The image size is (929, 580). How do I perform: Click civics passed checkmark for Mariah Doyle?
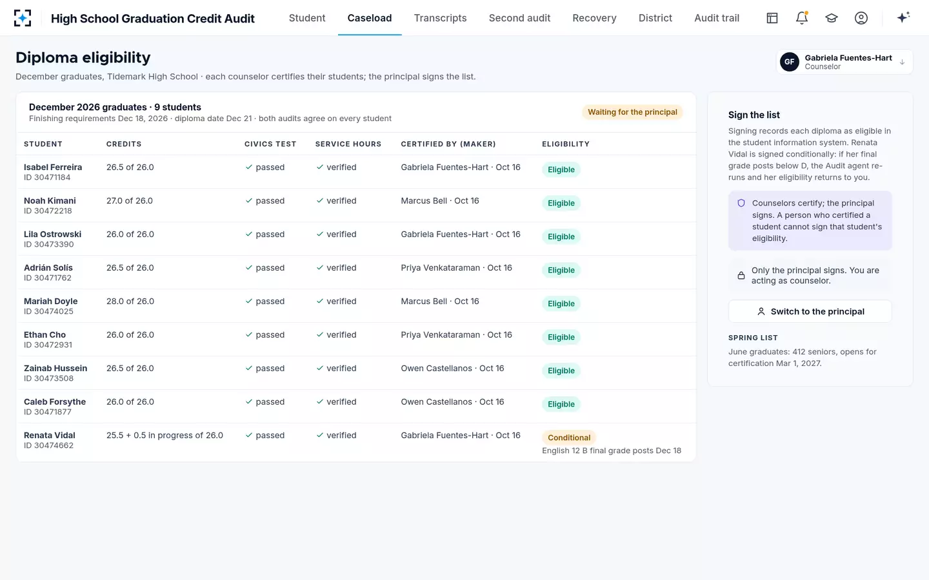tap(249, 301)
